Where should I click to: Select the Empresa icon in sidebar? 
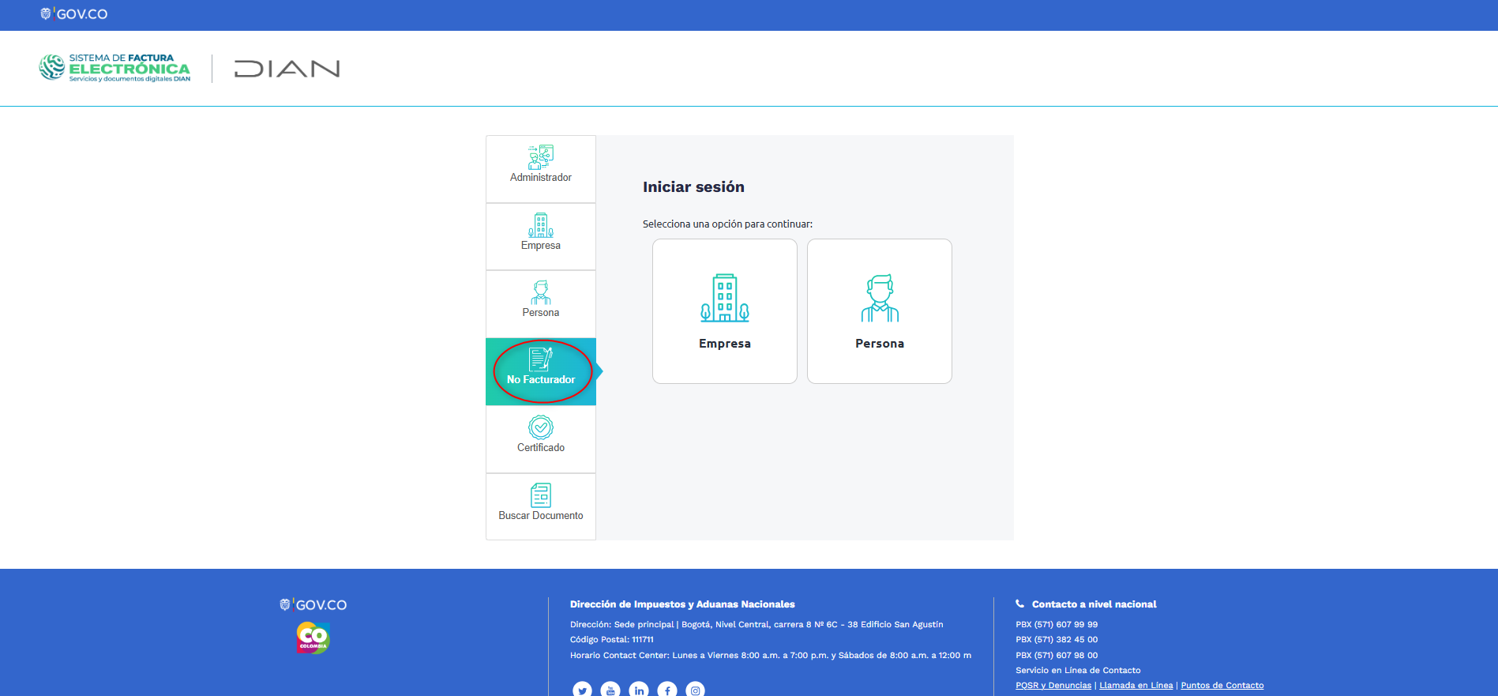pos(541,225)
